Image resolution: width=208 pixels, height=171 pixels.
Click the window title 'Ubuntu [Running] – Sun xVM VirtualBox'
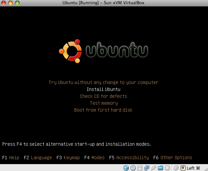click(103, 3)
